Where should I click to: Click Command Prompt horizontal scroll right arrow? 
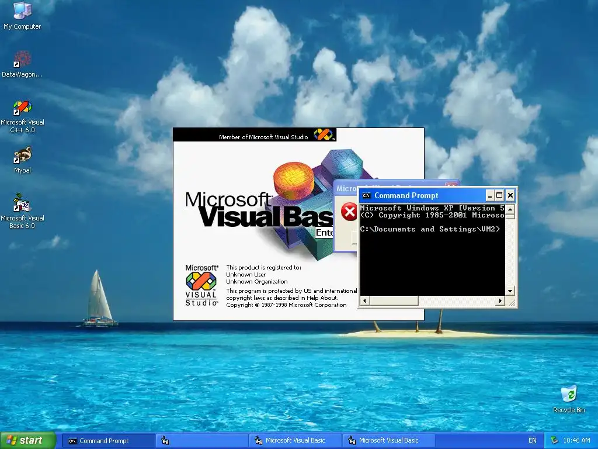[x=500, y=301]
